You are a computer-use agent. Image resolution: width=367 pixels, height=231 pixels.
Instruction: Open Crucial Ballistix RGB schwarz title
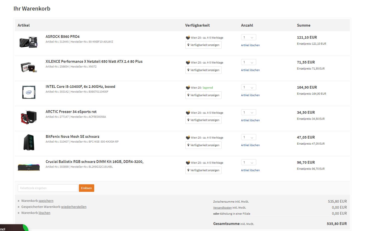94,162
